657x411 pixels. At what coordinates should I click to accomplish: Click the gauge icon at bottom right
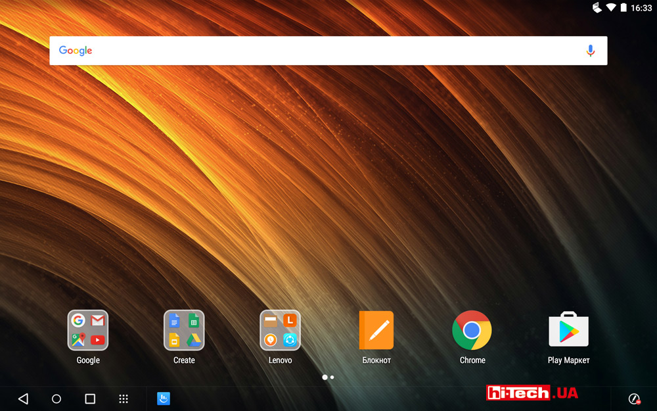click(x=634, y=399)
